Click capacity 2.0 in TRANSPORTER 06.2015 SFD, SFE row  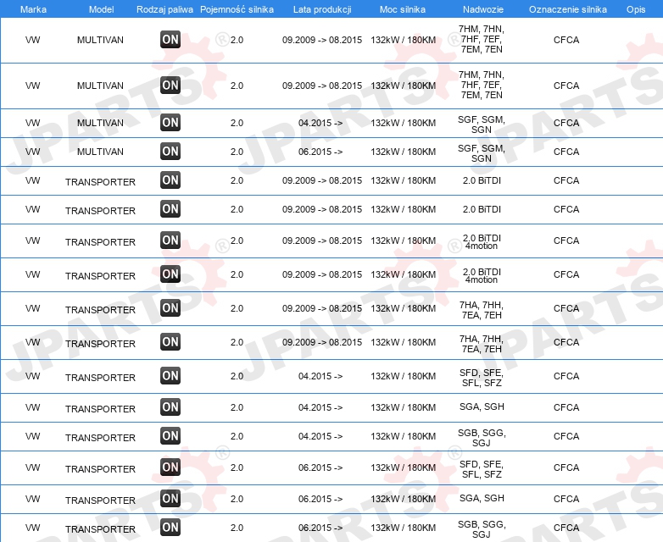point(237,467)
